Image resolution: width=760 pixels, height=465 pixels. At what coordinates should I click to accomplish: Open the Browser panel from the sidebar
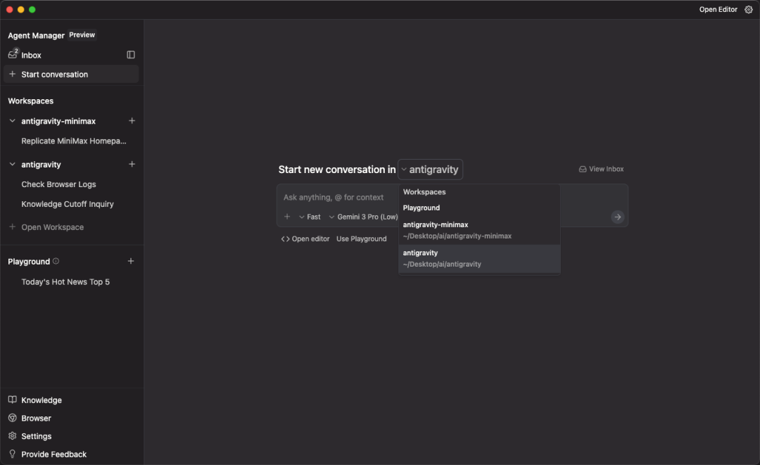click(x=36, y=418)
